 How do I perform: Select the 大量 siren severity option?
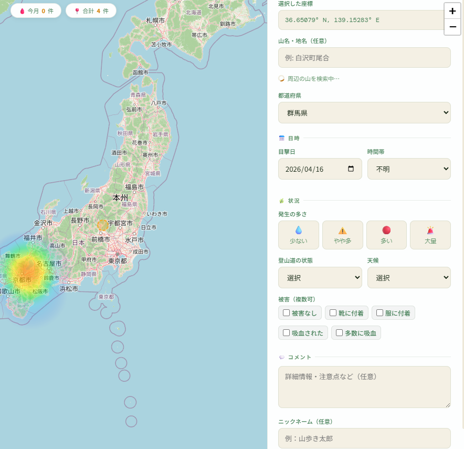coord(430,235)
